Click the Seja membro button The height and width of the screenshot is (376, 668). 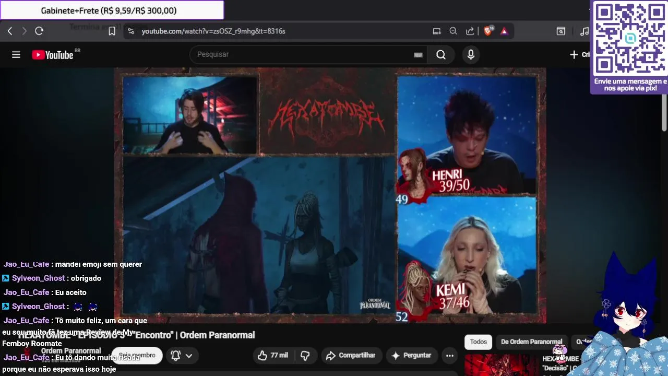coord(137,356)
